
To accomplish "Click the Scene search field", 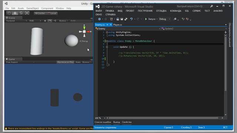I will [x=80, y=21].
